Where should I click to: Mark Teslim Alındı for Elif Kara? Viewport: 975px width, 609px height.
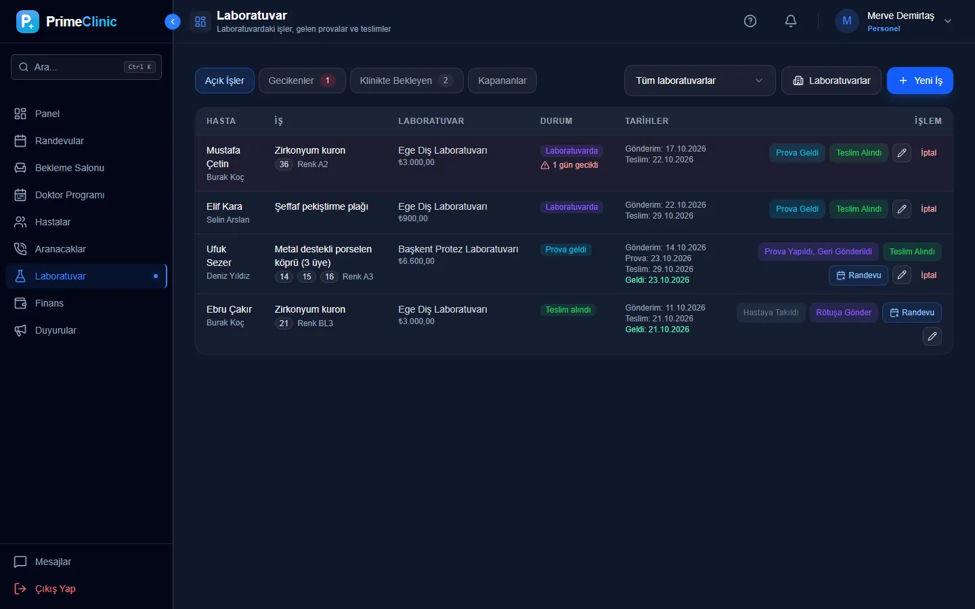[859, 209]
